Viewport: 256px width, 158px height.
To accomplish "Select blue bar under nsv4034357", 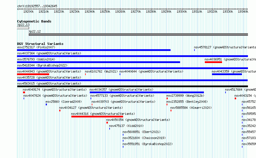I will click(x=147, y=92).
